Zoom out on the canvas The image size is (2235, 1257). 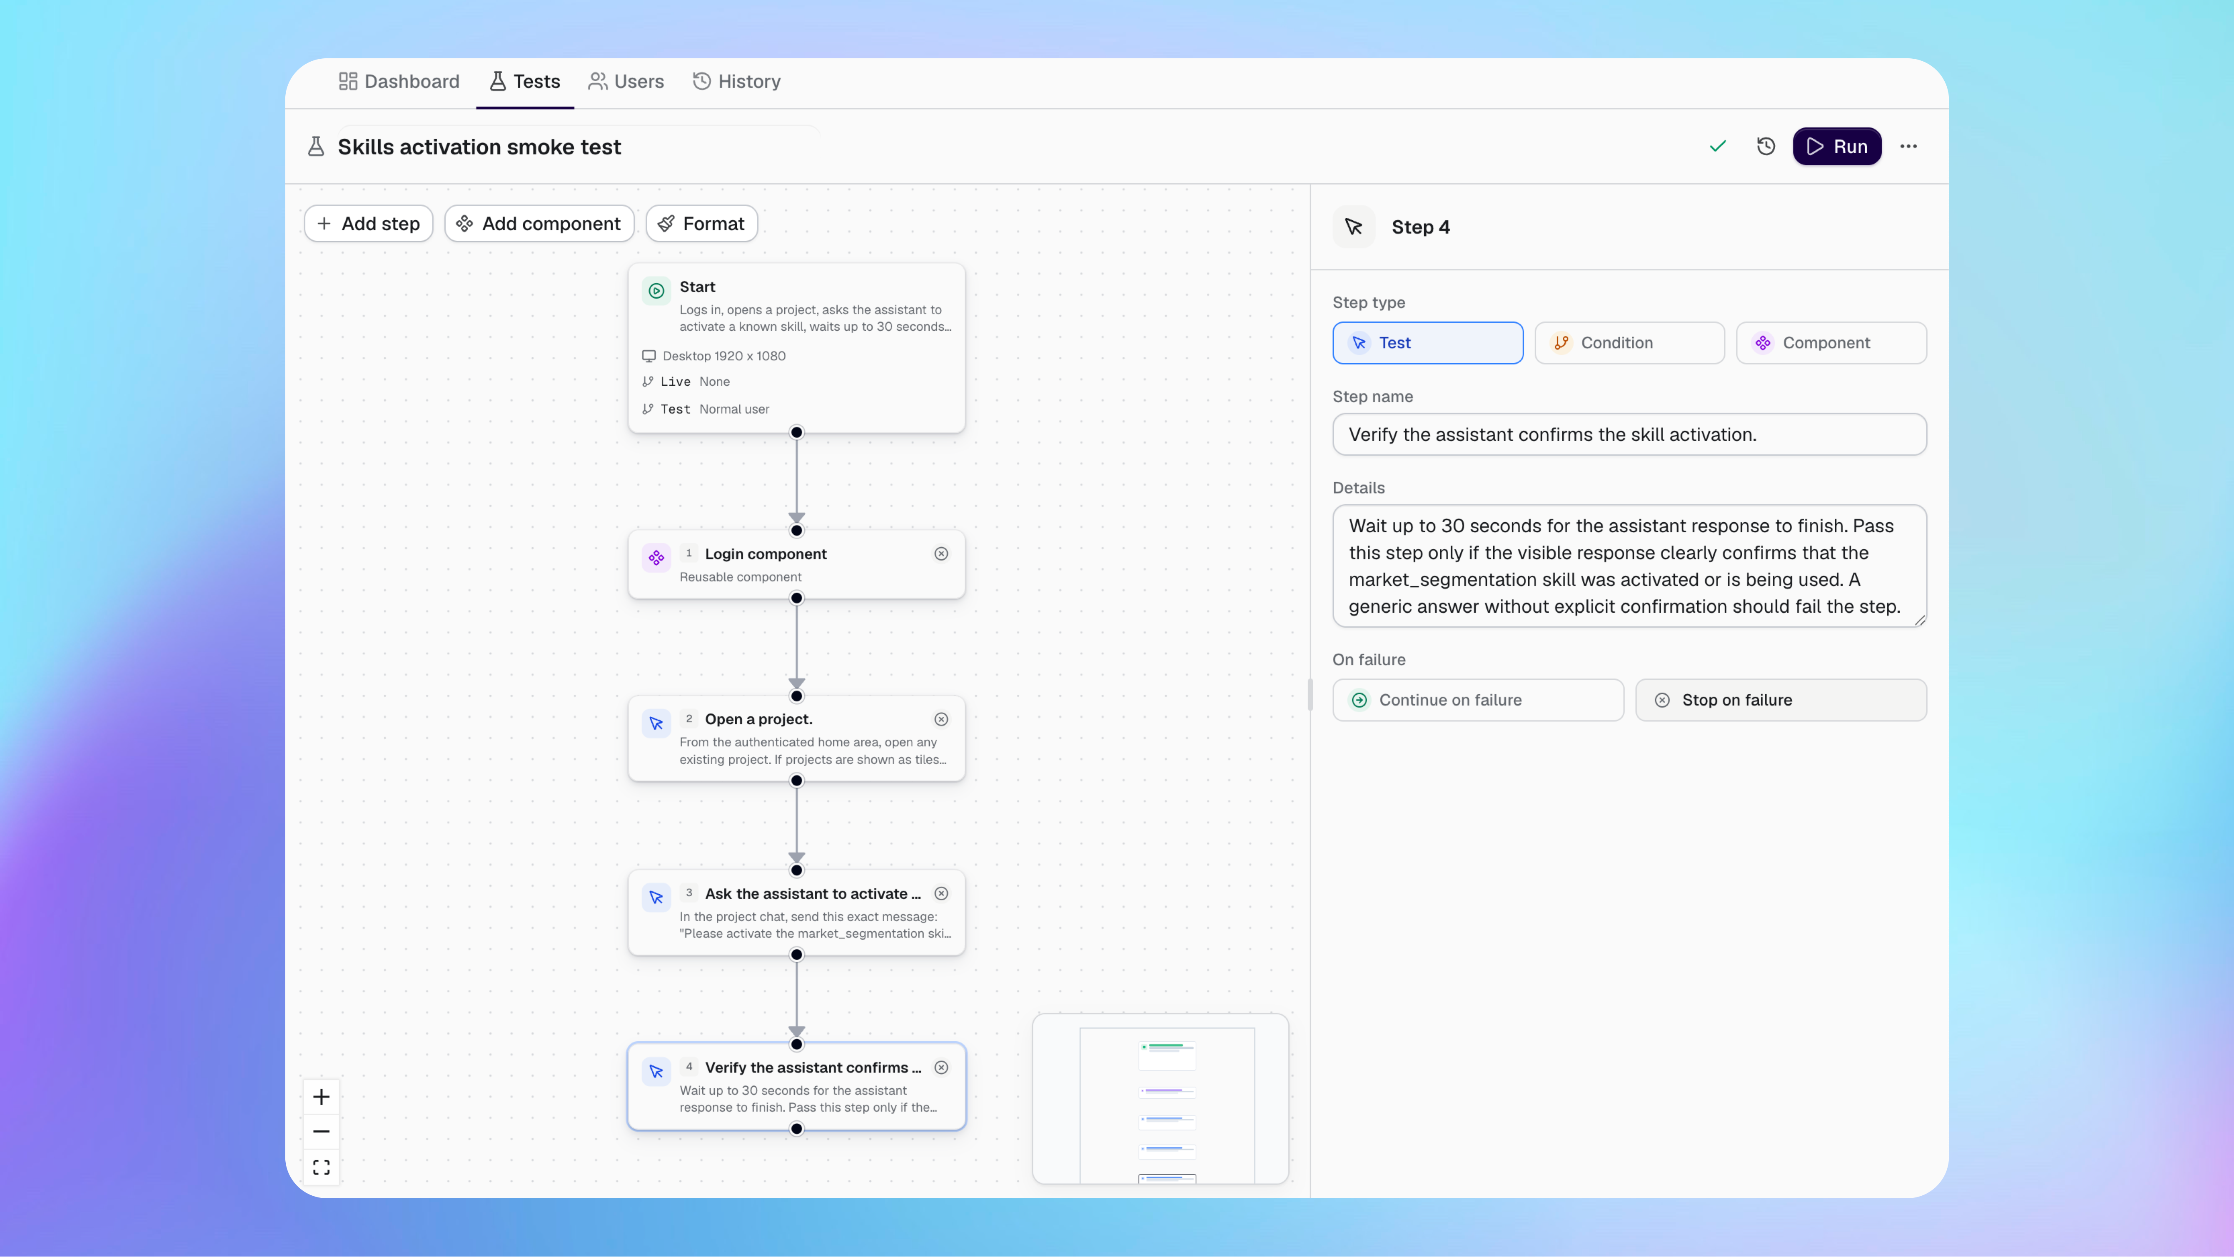(x=321, y=1132)
